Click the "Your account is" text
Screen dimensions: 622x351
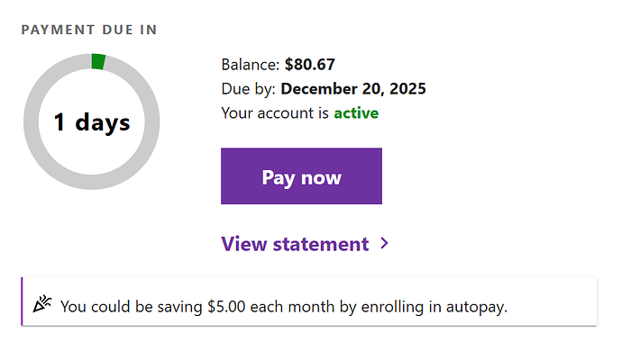(x=275, y=113)
